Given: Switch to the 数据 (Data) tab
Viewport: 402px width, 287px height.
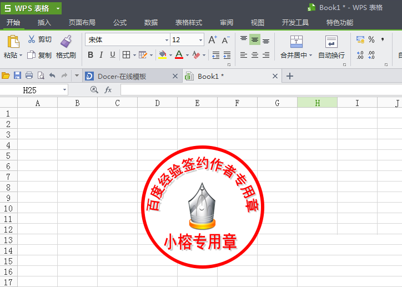Looking at the screenshot, I should (151, 23).
